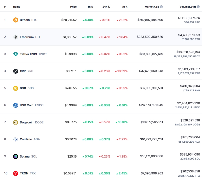The height and width of the screenshot is (183, 202).
Task: Sort by 1h % column header
Action: click(x=90, y=7)
